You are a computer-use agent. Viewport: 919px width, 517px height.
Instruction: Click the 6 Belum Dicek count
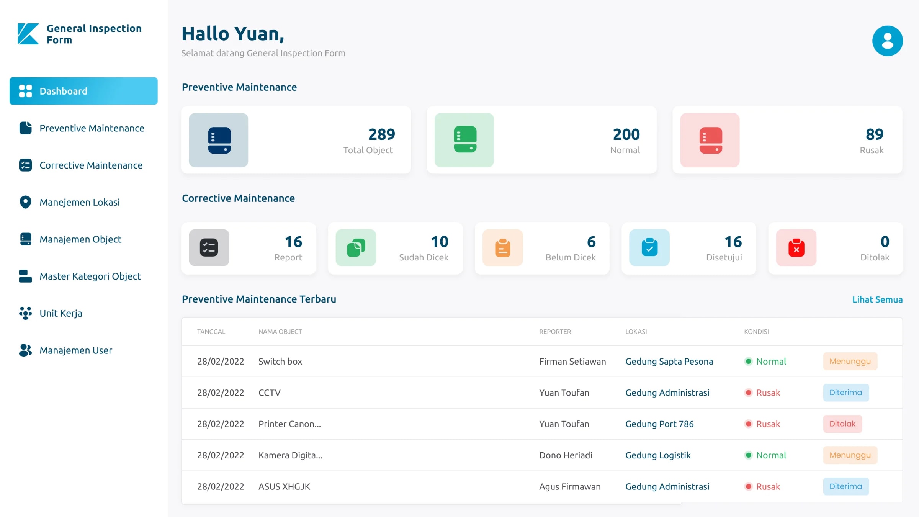click(x=591, y=242)
